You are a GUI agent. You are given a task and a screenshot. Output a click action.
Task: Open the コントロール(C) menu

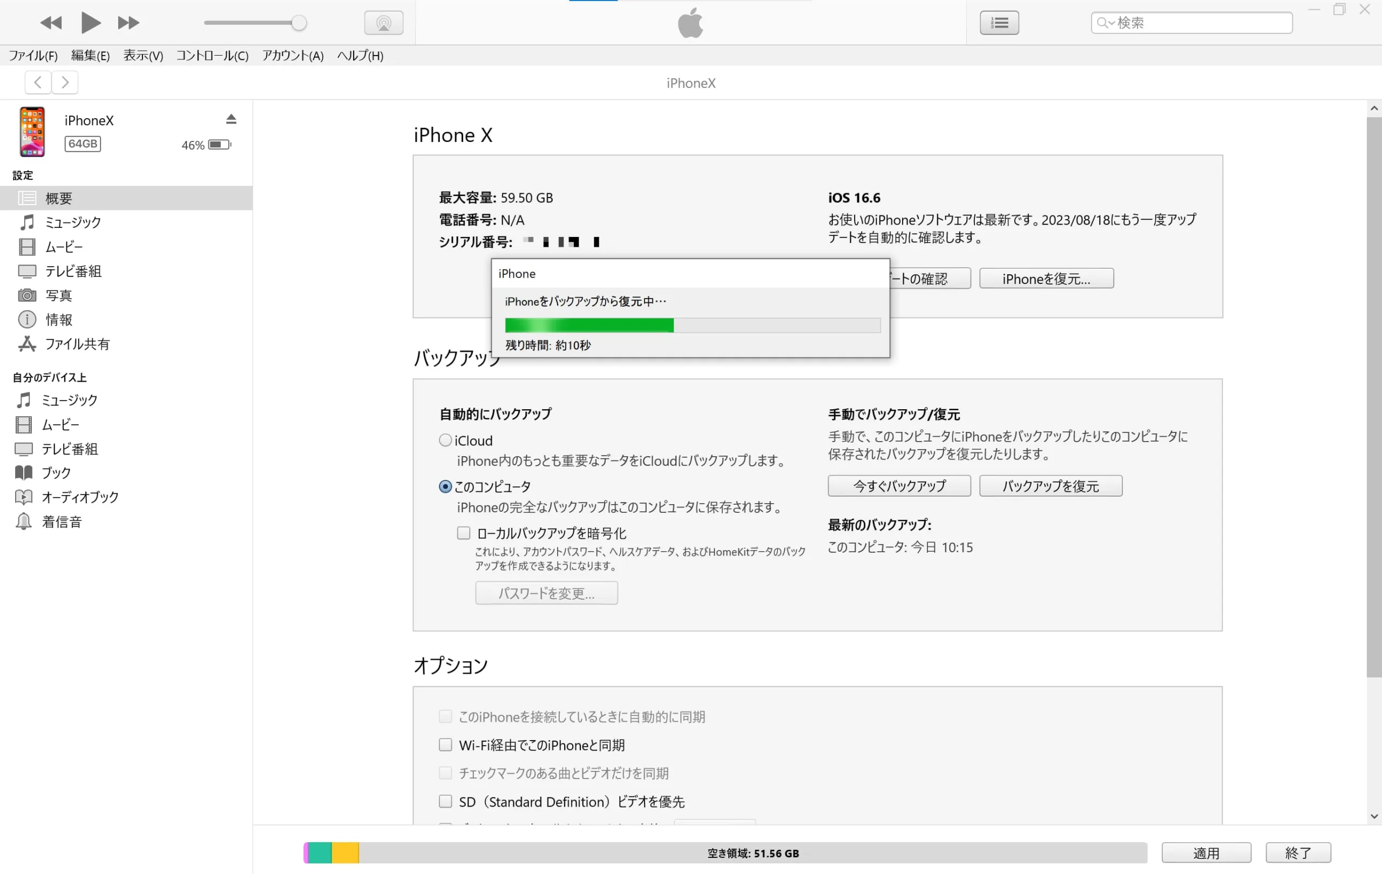tap(212, 56)
